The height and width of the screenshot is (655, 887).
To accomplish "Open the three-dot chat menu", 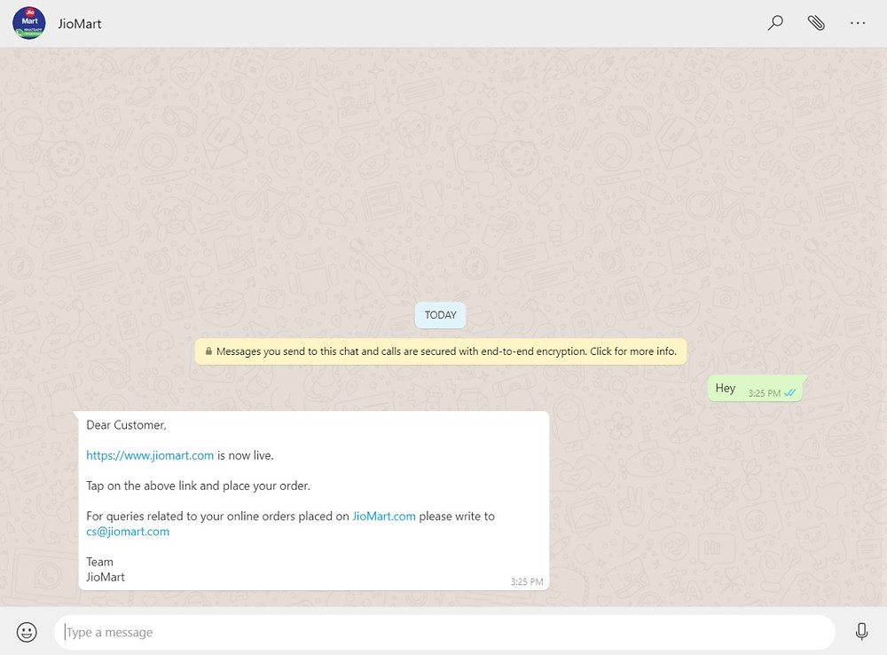I will coord(858,23).
